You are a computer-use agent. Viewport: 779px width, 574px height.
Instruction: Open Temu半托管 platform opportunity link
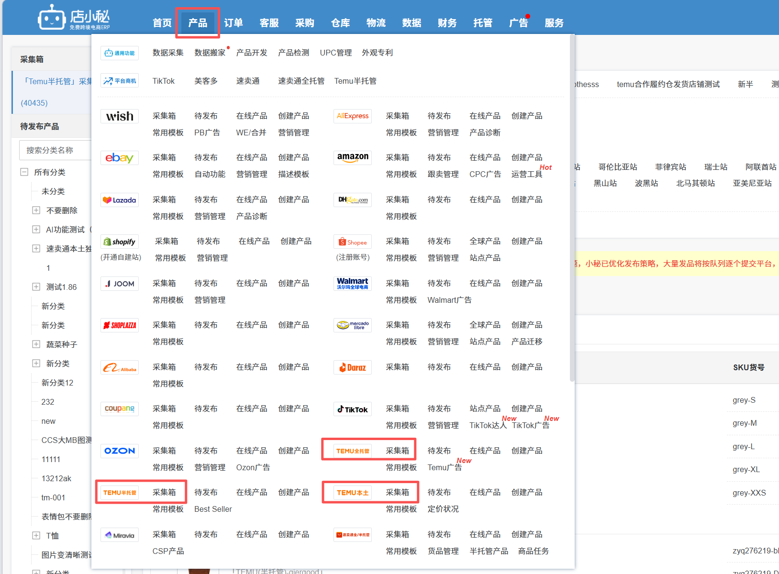coord(356,81)
